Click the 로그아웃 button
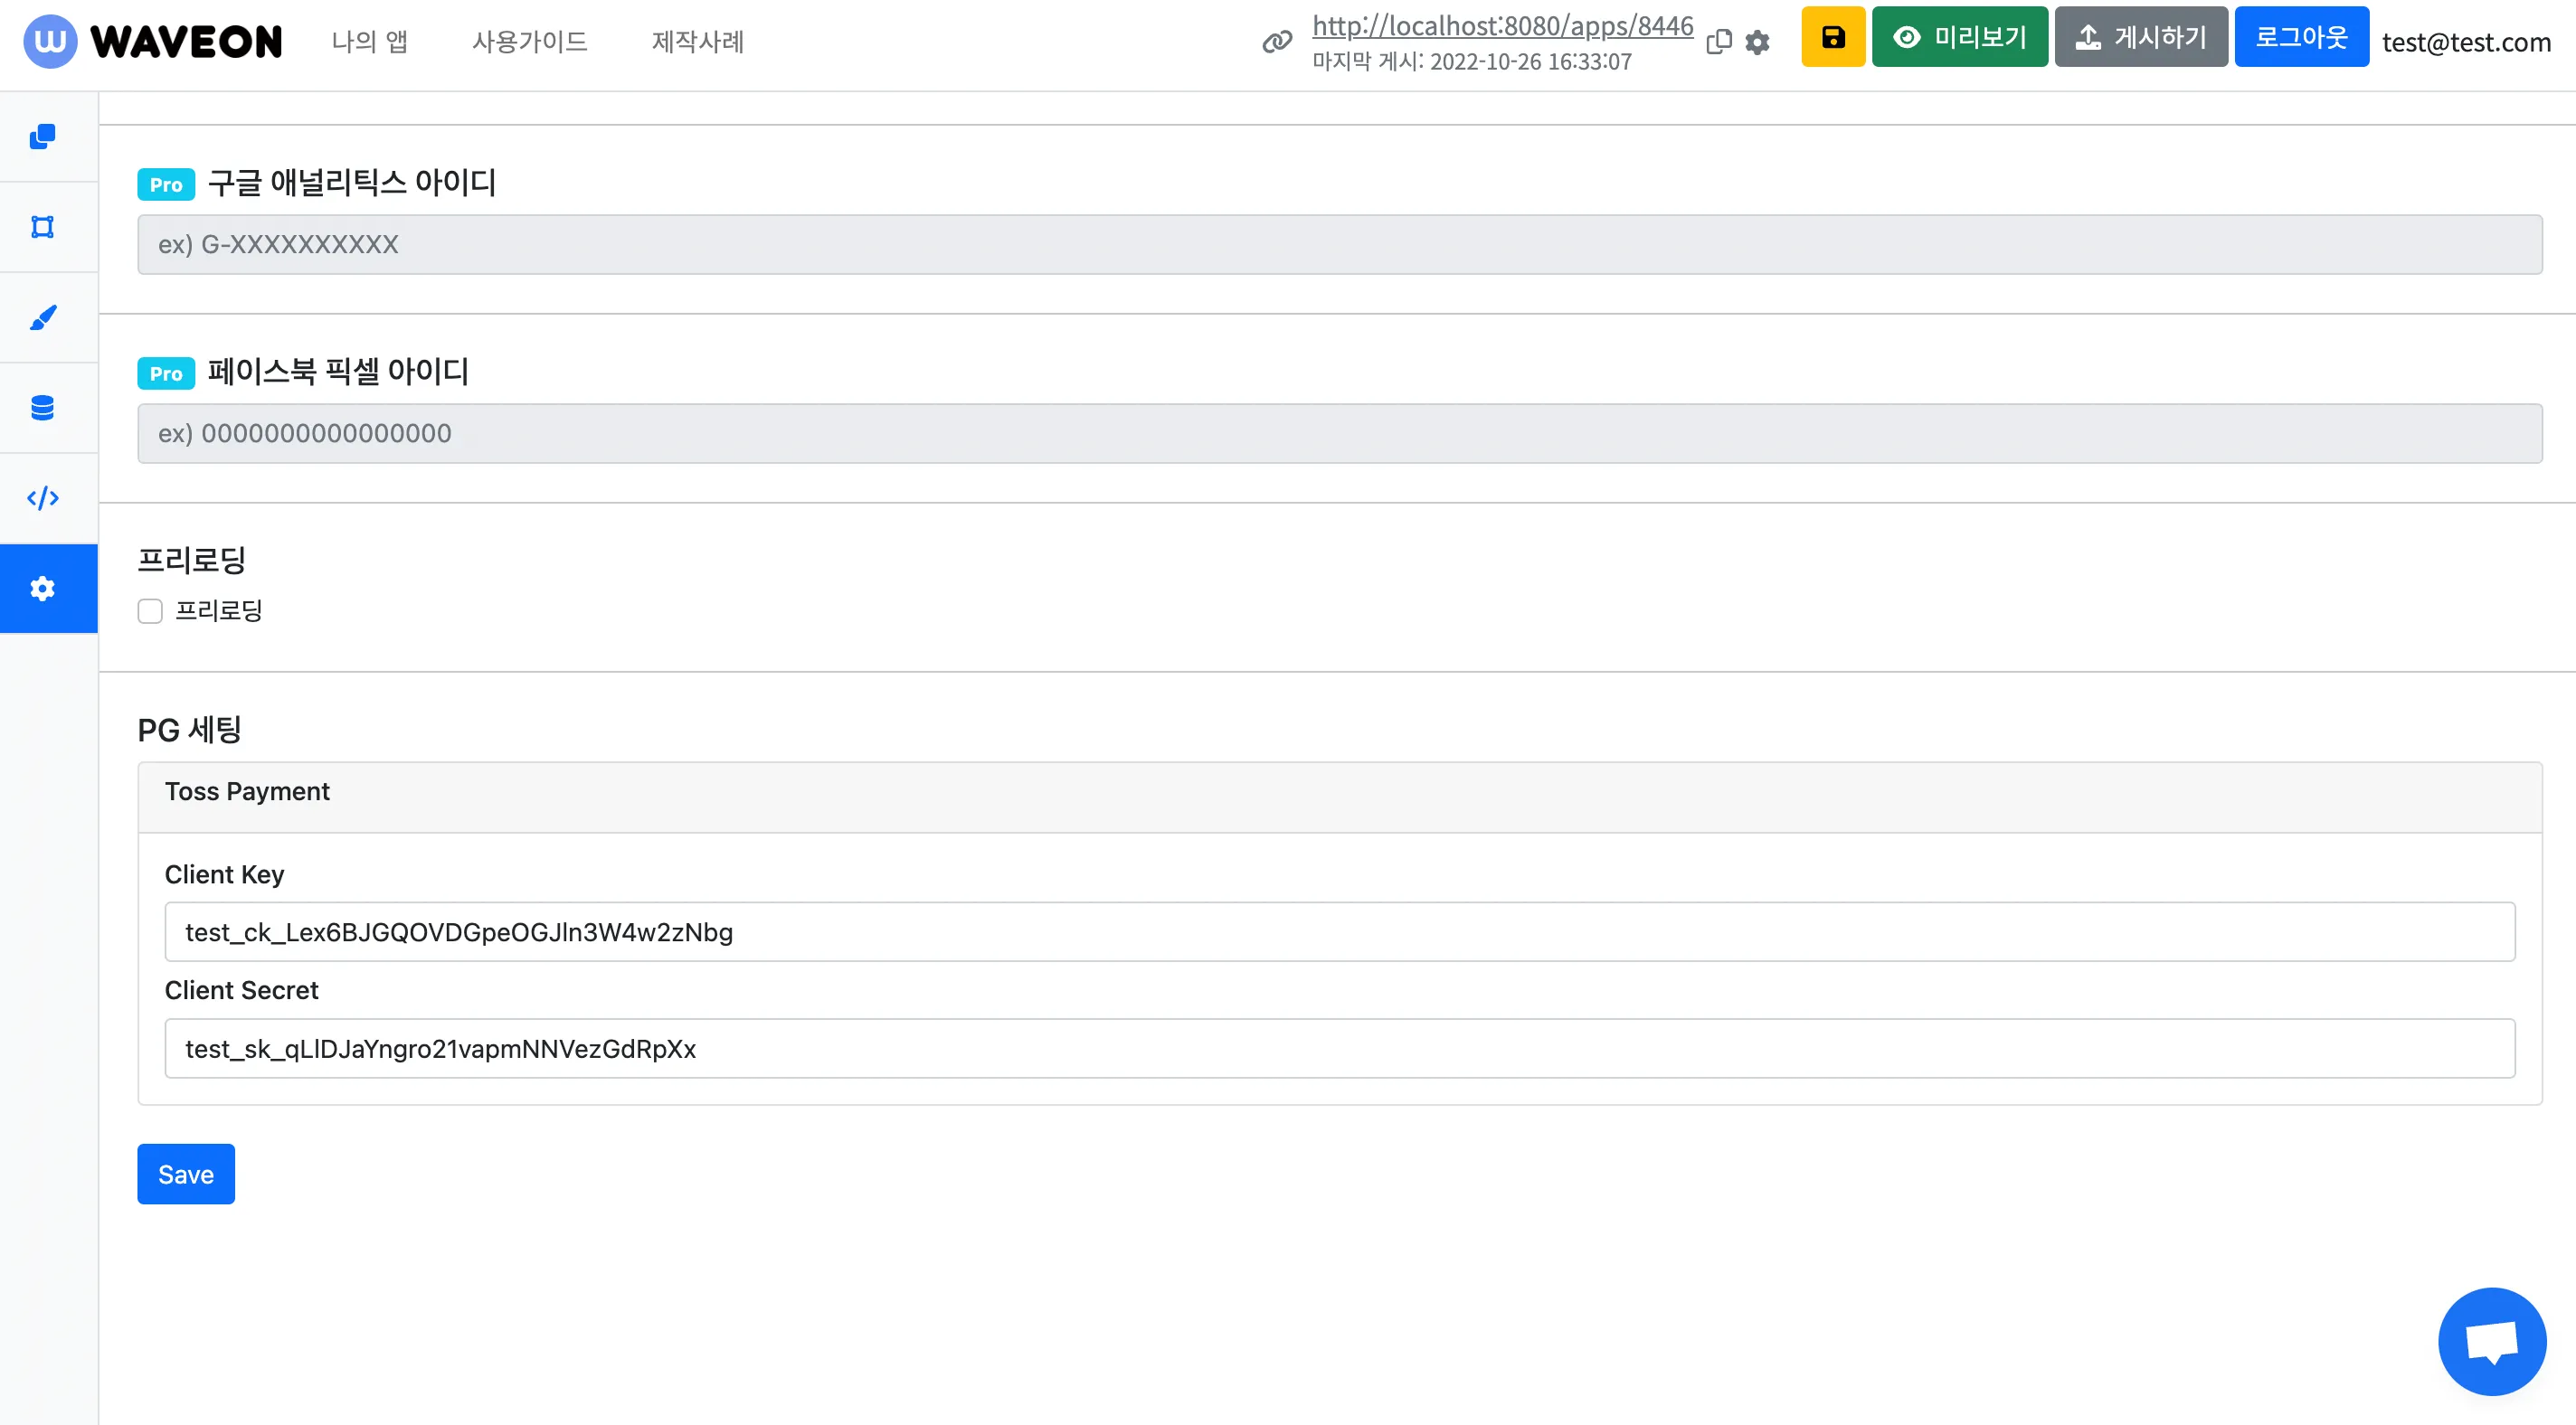Screen dimensions: 2576x1425 2300,37
